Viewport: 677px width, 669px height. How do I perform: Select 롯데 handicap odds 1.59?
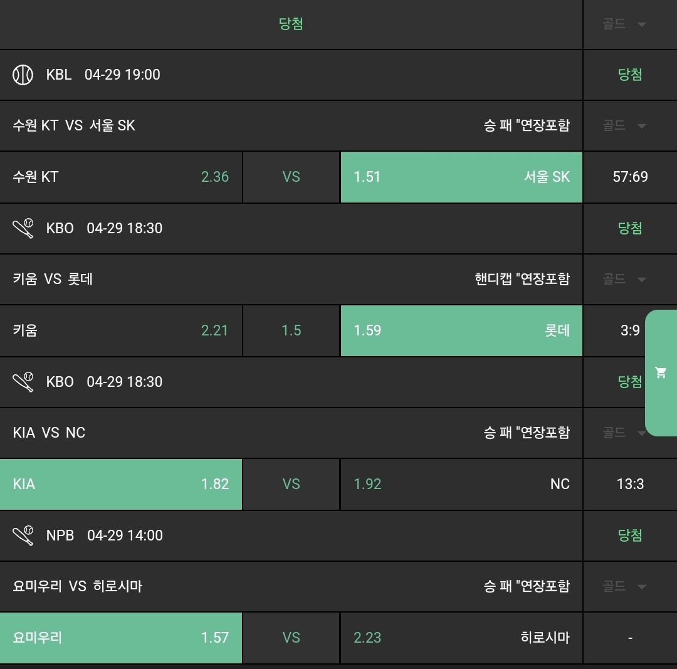coord(461,330)
